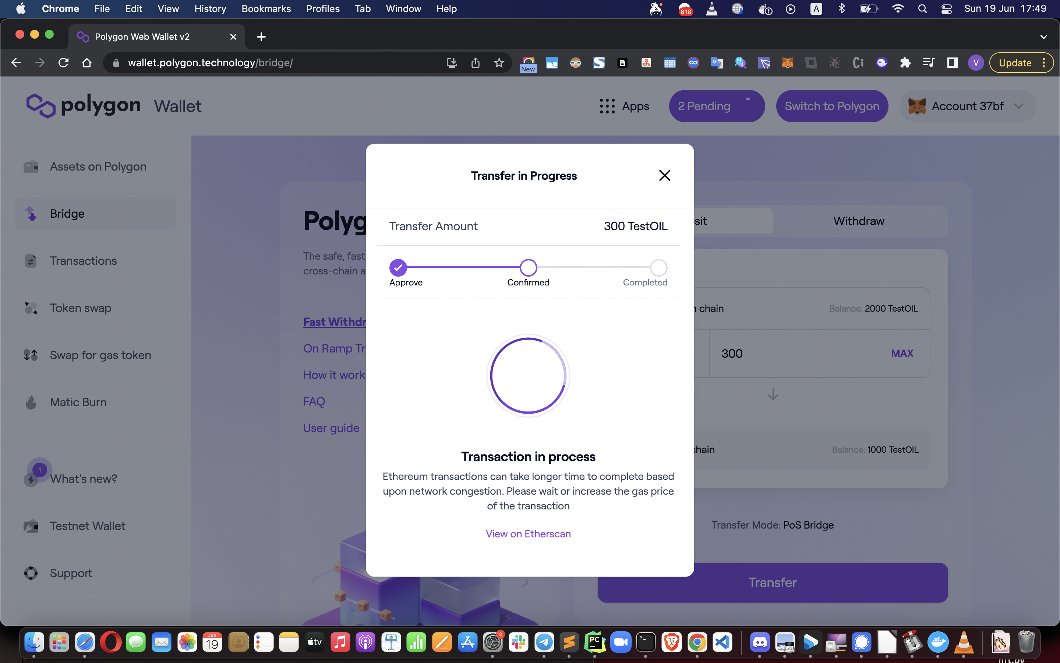Click the 2 Pending button
The width and height of the screenshot is (1060, 663).
(716, 106)
